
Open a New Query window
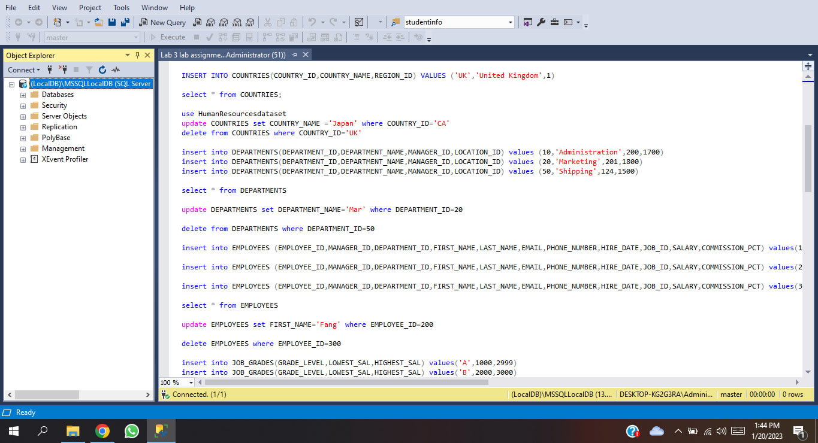pyautogui.click(x=162, y=22)
